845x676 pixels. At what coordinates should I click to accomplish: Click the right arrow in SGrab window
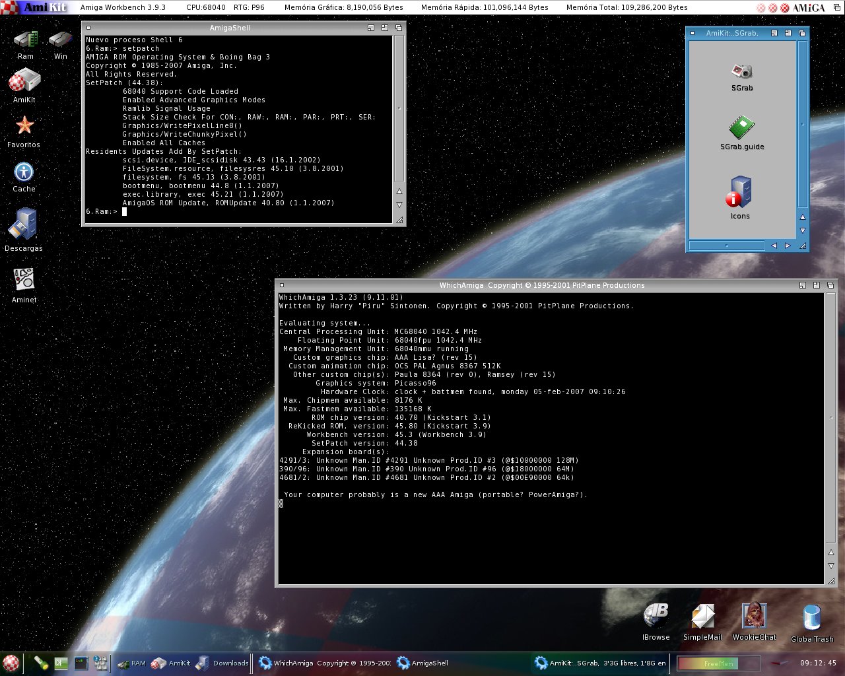click(787, 246)
